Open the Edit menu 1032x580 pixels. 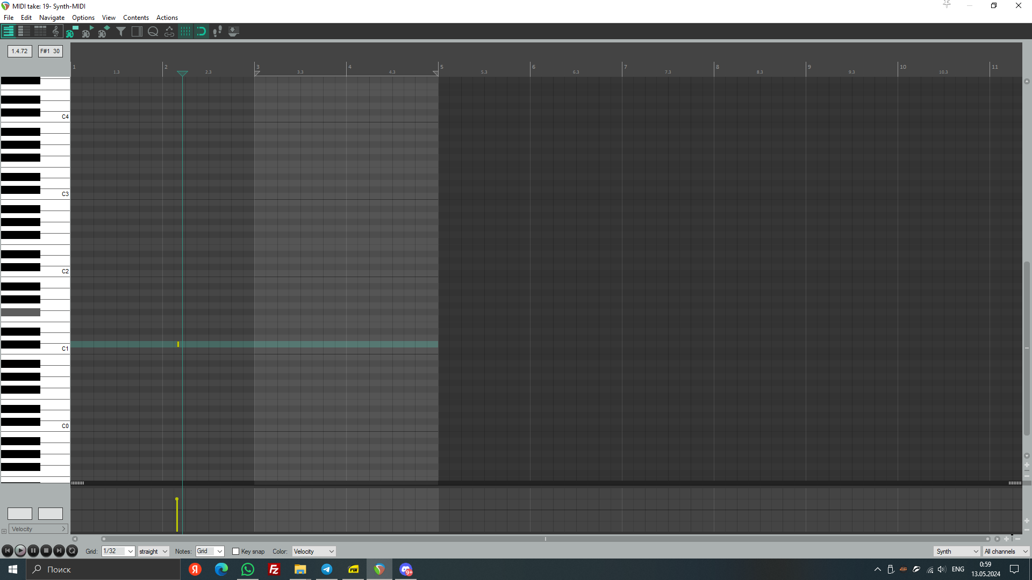pos(26,18)
